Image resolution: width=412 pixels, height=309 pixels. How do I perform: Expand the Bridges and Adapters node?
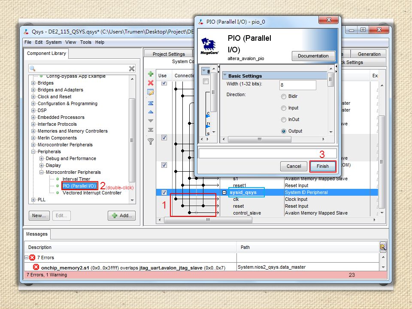pyautogui.click(x=33, y=90)
